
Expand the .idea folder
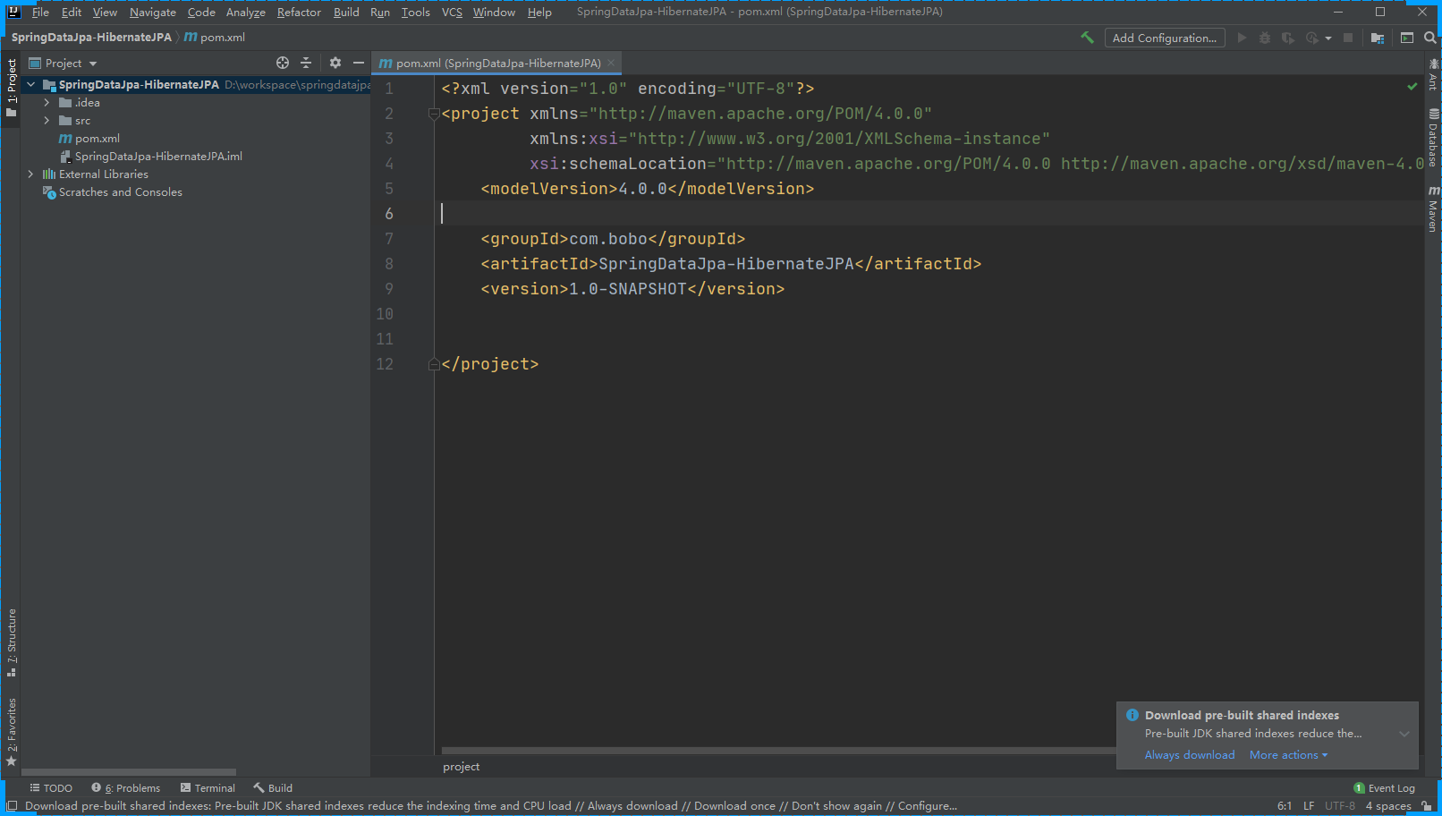pos(47,103)
